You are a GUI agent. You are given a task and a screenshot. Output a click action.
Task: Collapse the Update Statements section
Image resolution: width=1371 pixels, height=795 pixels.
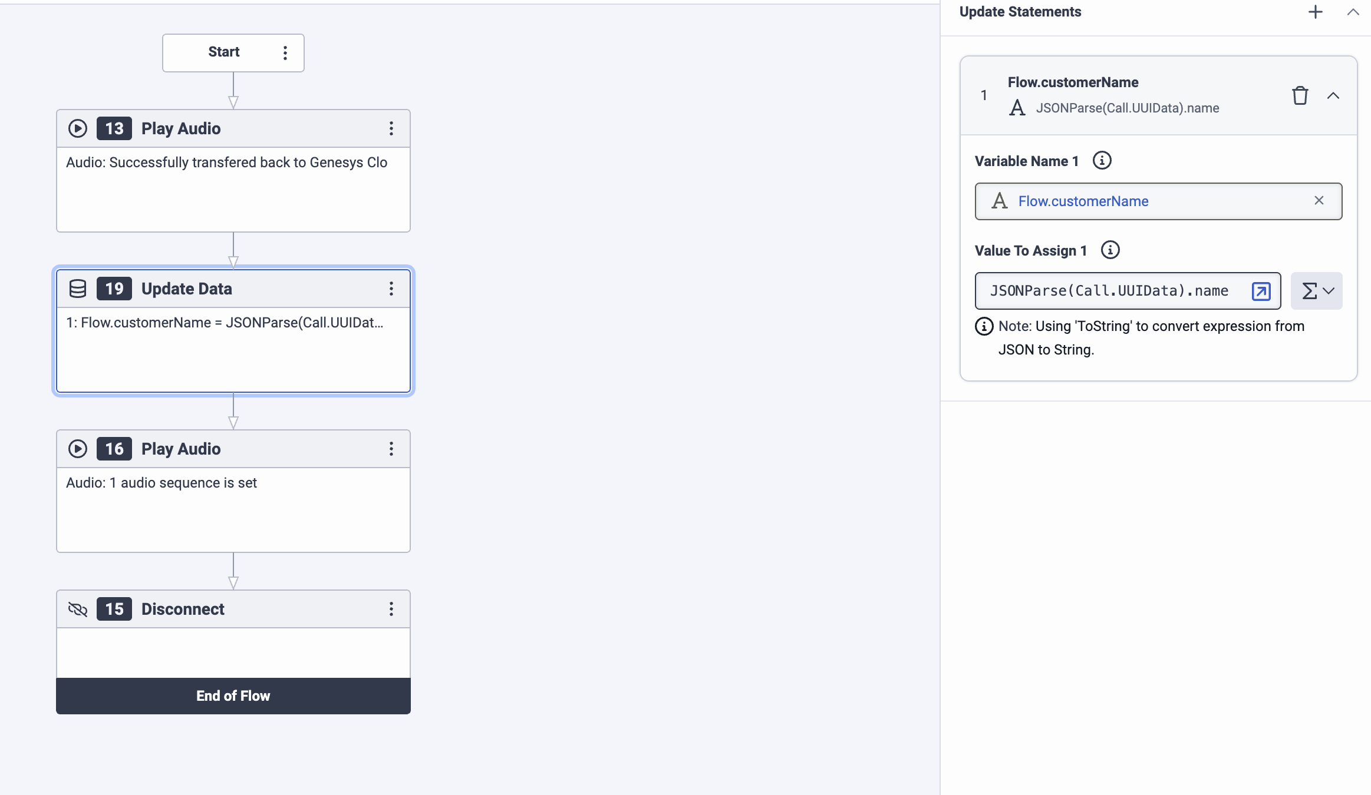(x=1353, y=12)
